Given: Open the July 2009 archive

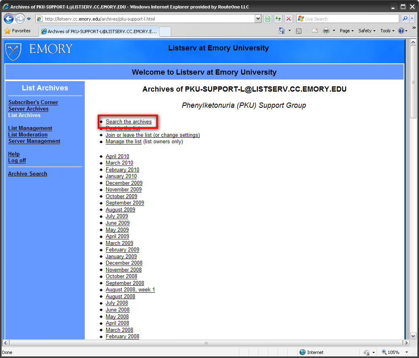Looking at the screenshot, I should [117, 216].
